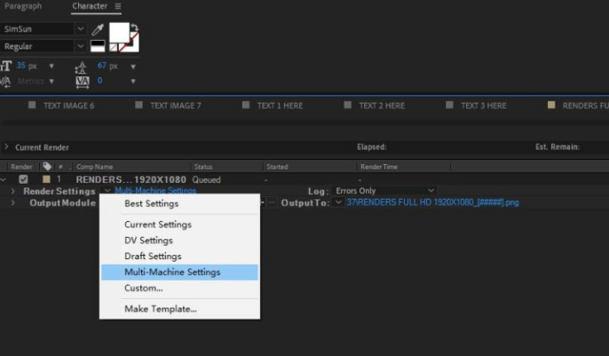Uncheck the render checkbox for queue item 1
Image resolution: width=609 pixels, height=356 pixels.
[x=23, y=179]
